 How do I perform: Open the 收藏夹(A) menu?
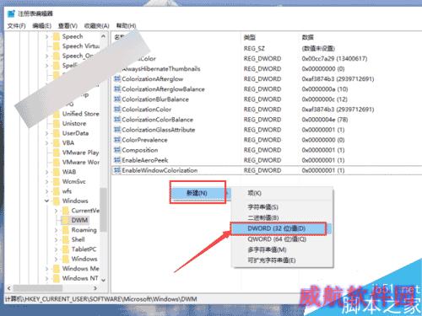96,26
